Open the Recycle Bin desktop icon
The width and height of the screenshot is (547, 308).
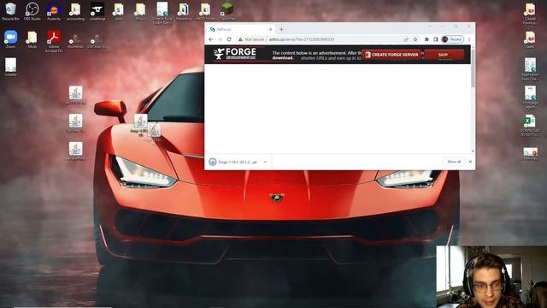click(10, 11)
